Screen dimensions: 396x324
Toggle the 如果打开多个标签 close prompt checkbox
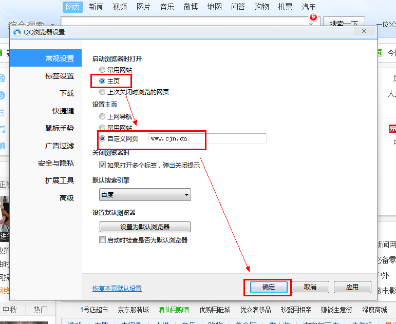[x=102, y=165]
